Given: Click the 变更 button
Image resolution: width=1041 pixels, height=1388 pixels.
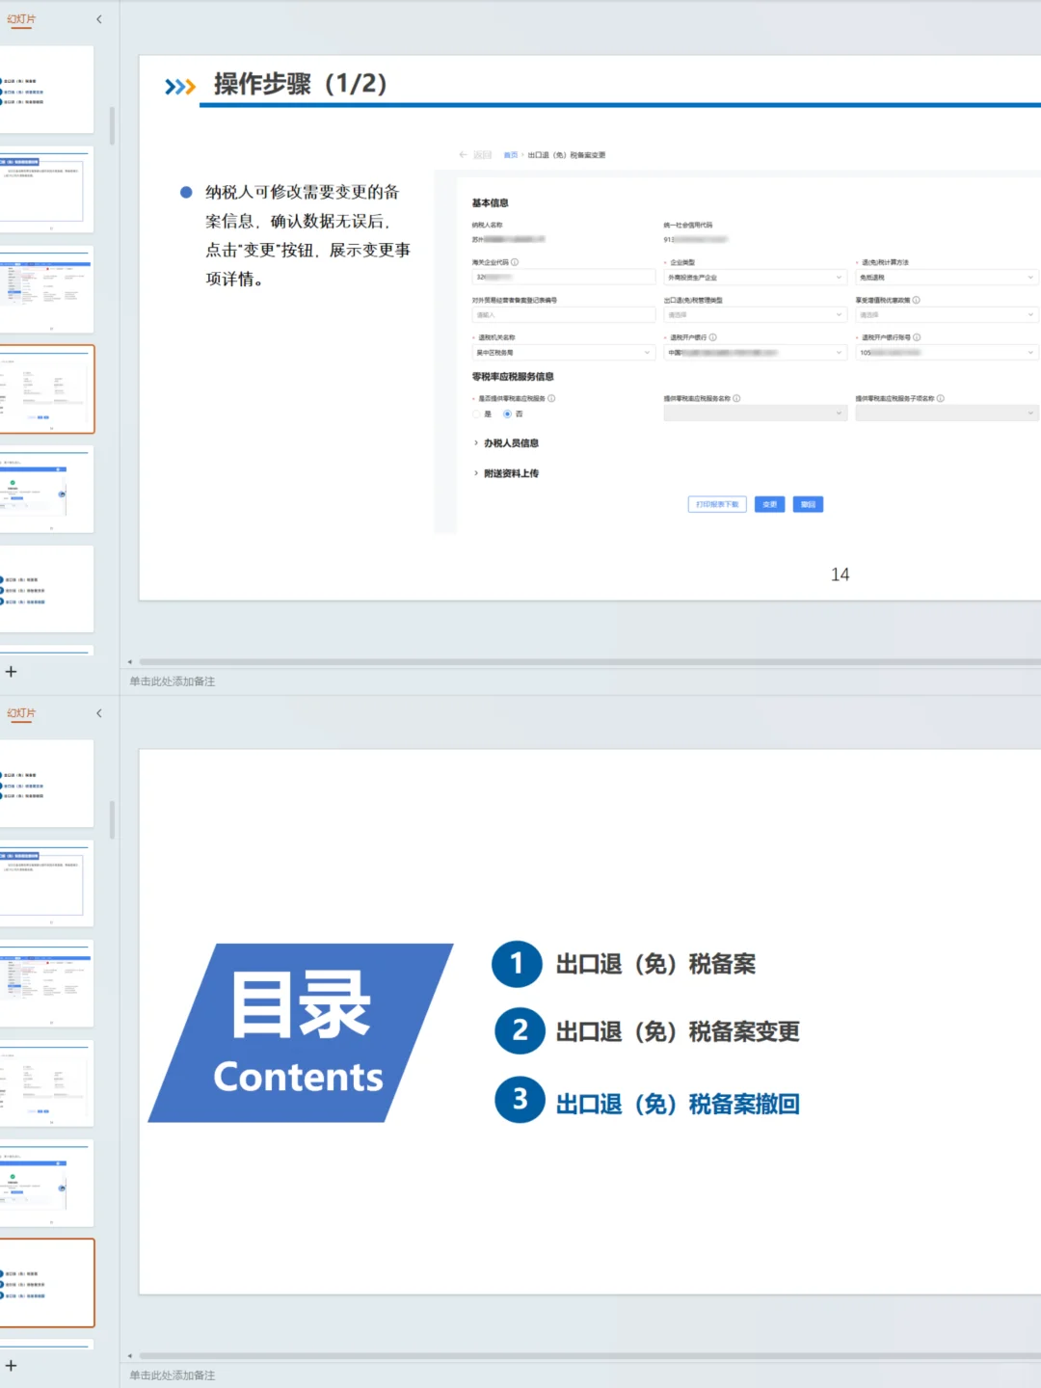Looking at the screenshot, I should 771,504.
